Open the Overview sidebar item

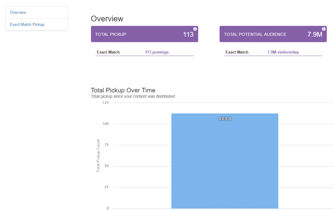(x=18, y=13)
